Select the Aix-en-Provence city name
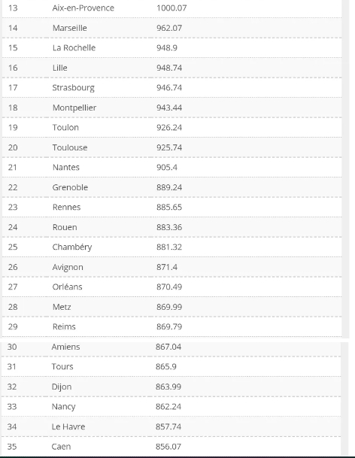This screenshot has width=355, height=458. tap(83, 8)
